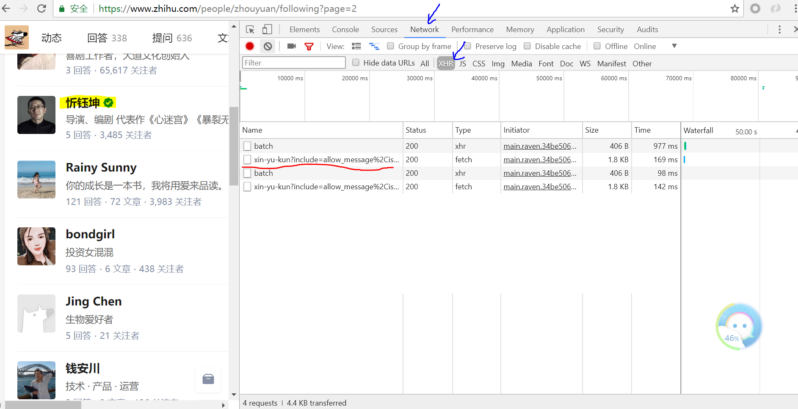Viewport: 798px width, 409px height.
Task: Click scrollbar down arrow on page
Action: pos(234,394)
